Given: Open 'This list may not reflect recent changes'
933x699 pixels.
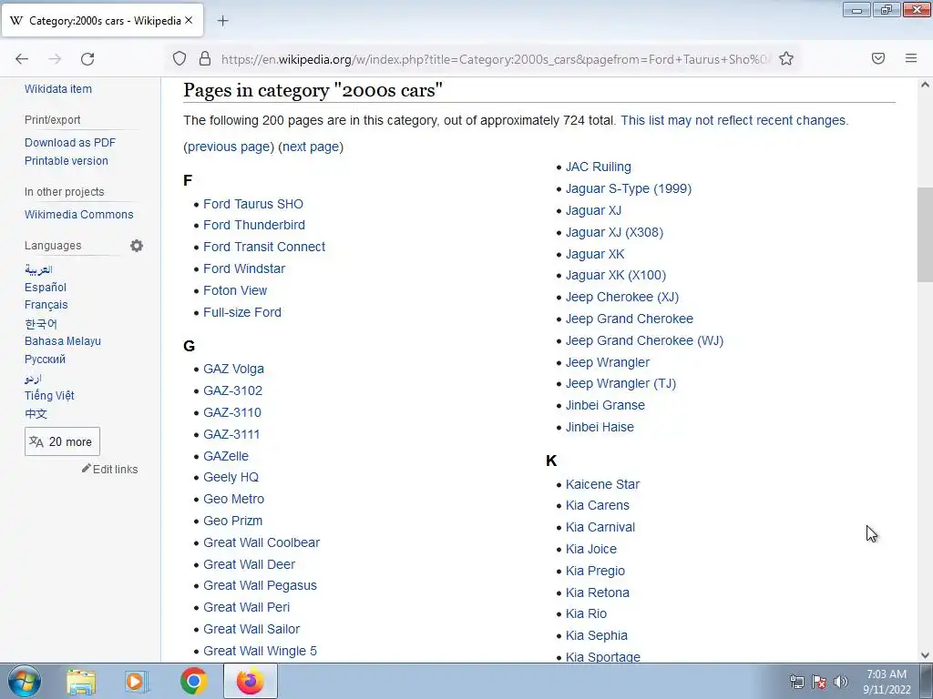Looking at the screenshot, I should tap(734, 120).
